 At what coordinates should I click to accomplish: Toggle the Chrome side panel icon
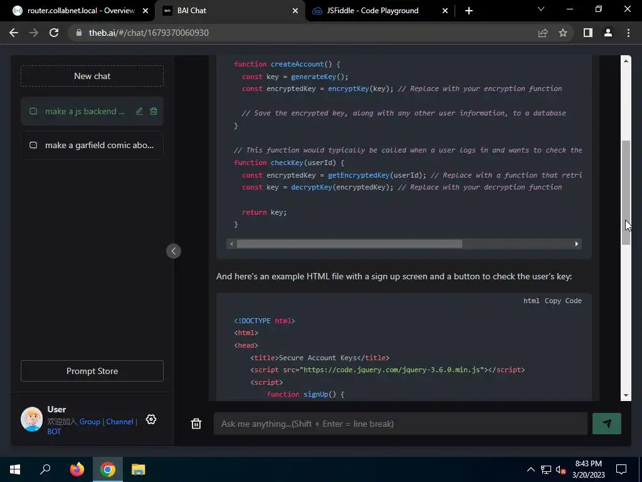[588, 33]
